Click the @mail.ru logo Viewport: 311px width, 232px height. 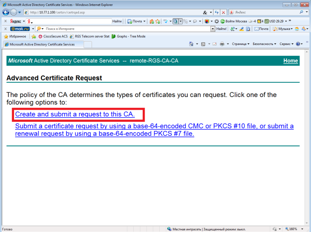pyautogui.click(x=20, y=29)
